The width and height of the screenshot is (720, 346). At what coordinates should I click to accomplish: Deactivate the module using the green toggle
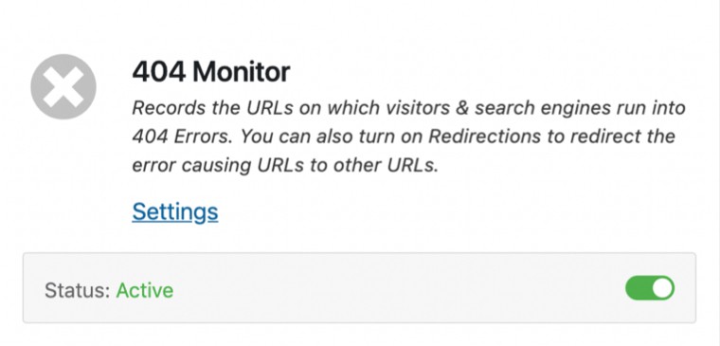click(x=650, y=288)
